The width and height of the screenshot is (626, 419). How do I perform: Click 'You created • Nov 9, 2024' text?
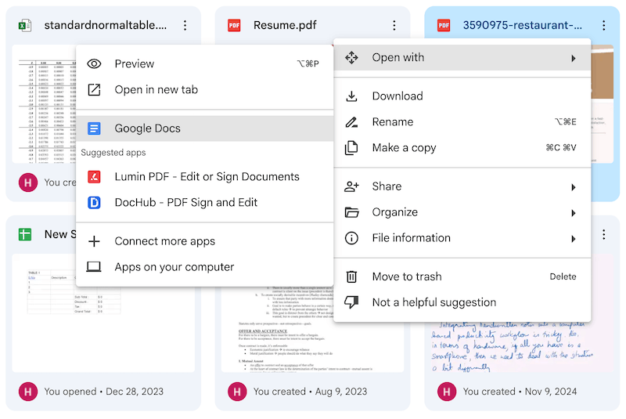click(520, 392)
